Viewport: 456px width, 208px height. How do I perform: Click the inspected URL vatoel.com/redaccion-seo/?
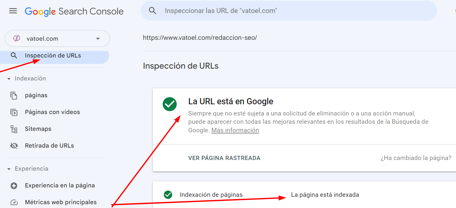tap(200, 38)
